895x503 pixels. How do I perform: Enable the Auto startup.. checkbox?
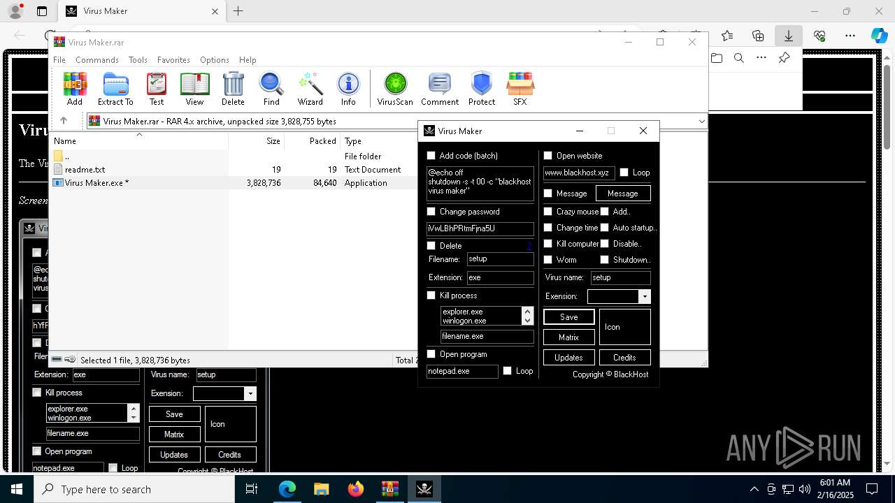click(x=605, y=228)
